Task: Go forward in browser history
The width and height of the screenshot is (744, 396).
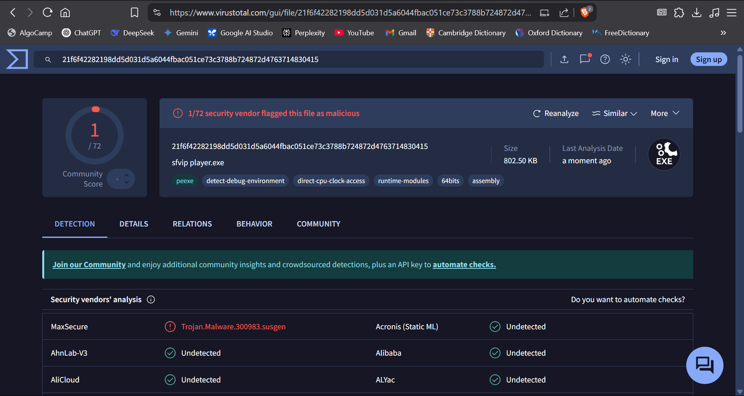Action: (30, 12)
